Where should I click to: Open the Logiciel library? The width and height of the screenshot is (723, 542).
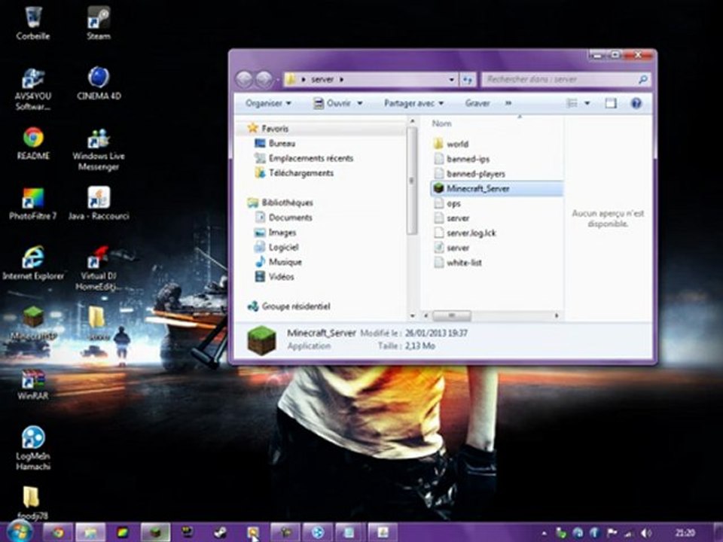tap(276, 247)
